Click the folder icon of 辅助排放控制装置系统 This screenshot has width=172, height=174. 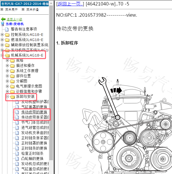pos(7,45)
